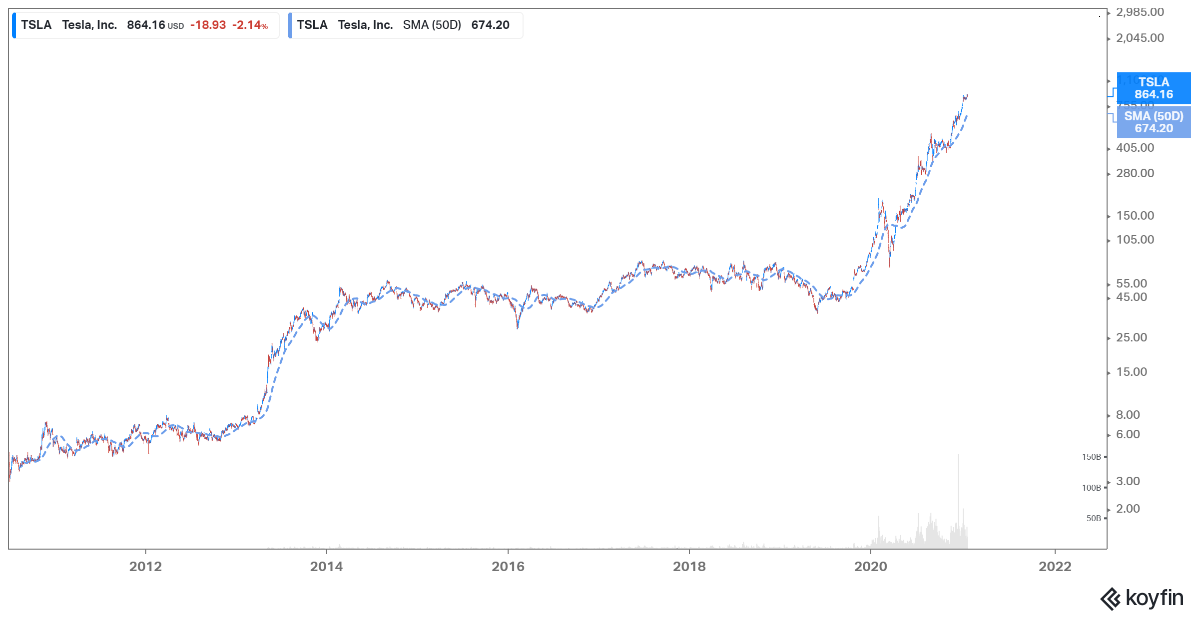
Task: Click the 674.20 value in SMA legend
Action: click(x=490, y=25)
